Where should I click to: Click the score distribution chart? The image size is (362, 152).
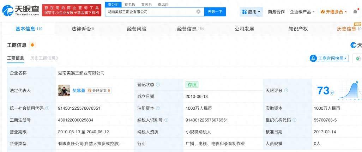coord(350,91)
